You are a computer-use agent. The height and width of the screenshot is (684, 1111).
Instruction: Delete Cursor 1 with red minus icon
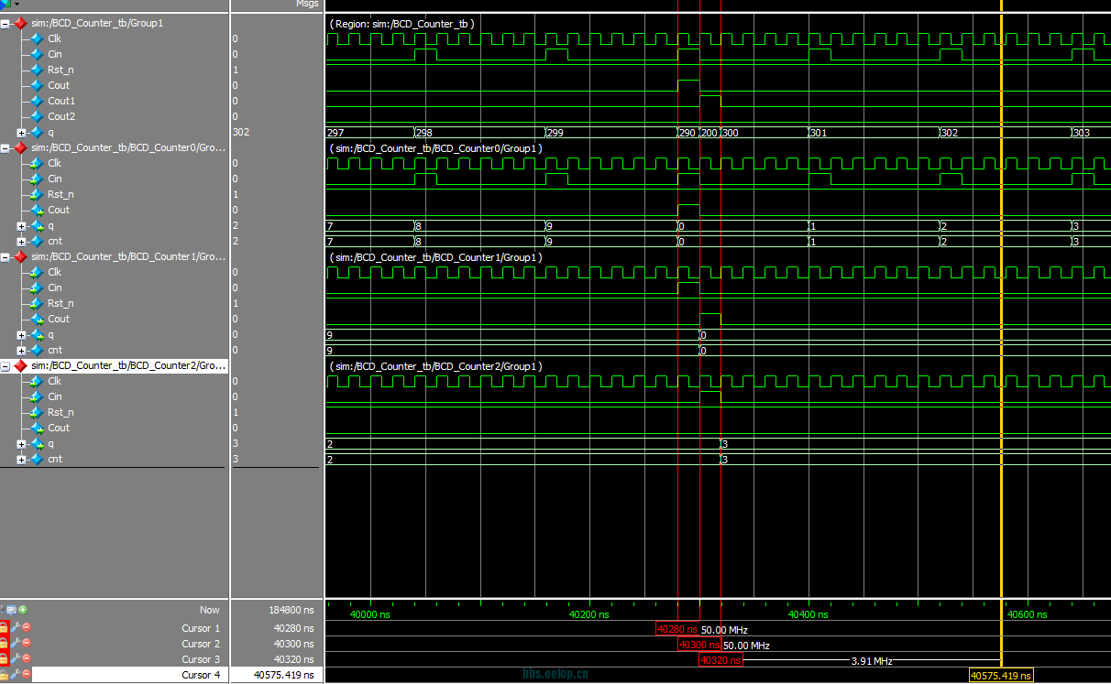(27, 627)
